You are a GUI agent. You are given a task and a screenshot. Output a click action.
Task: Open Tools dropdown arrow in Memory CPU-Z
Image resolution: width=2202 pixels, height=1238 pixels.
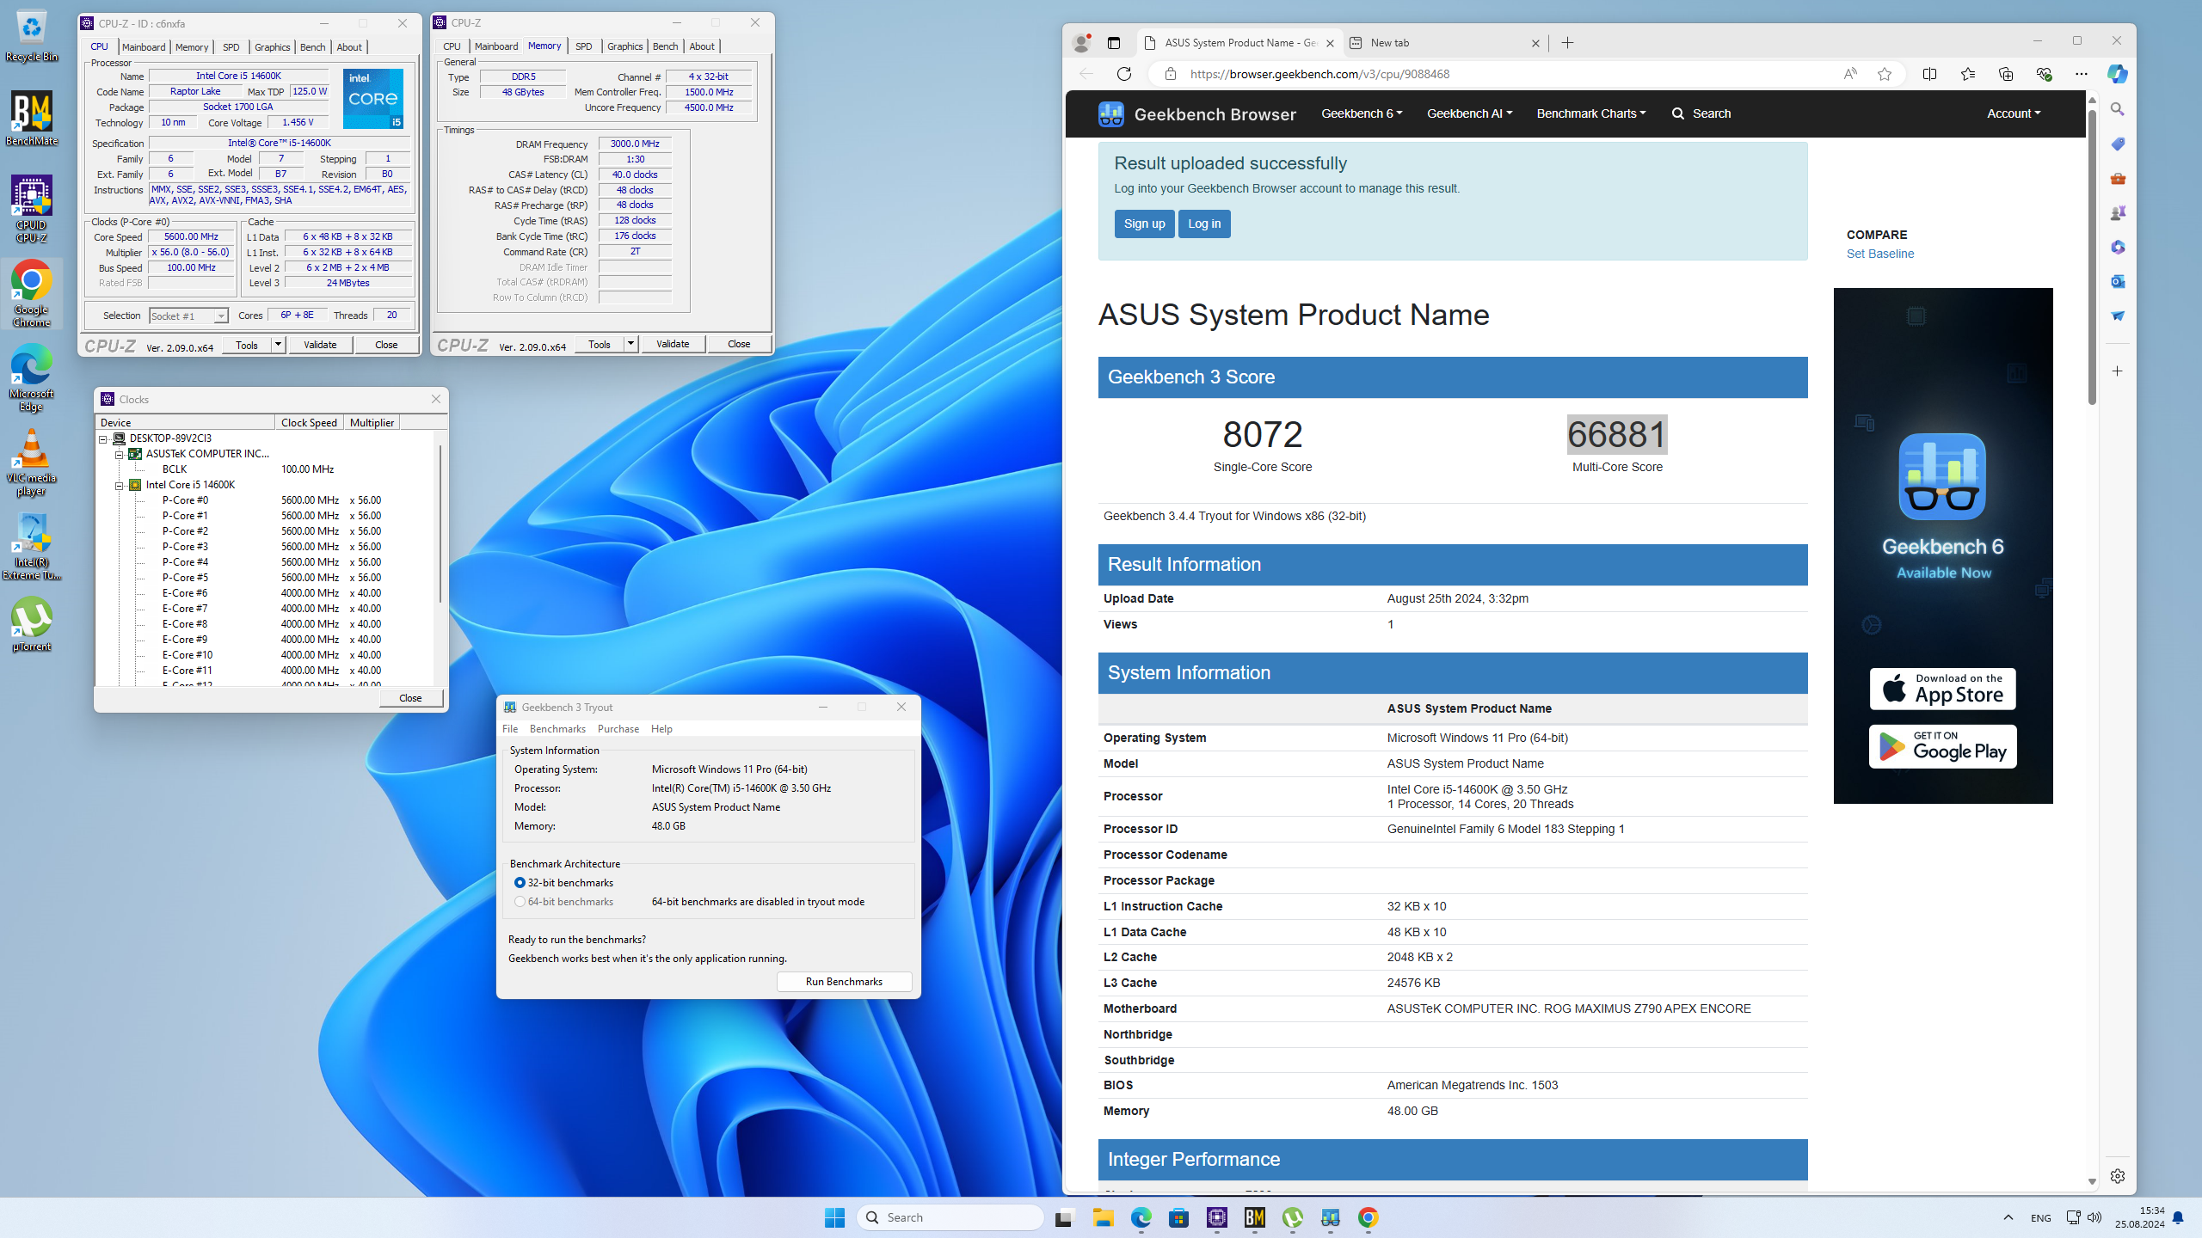click(x=630, y=344)
